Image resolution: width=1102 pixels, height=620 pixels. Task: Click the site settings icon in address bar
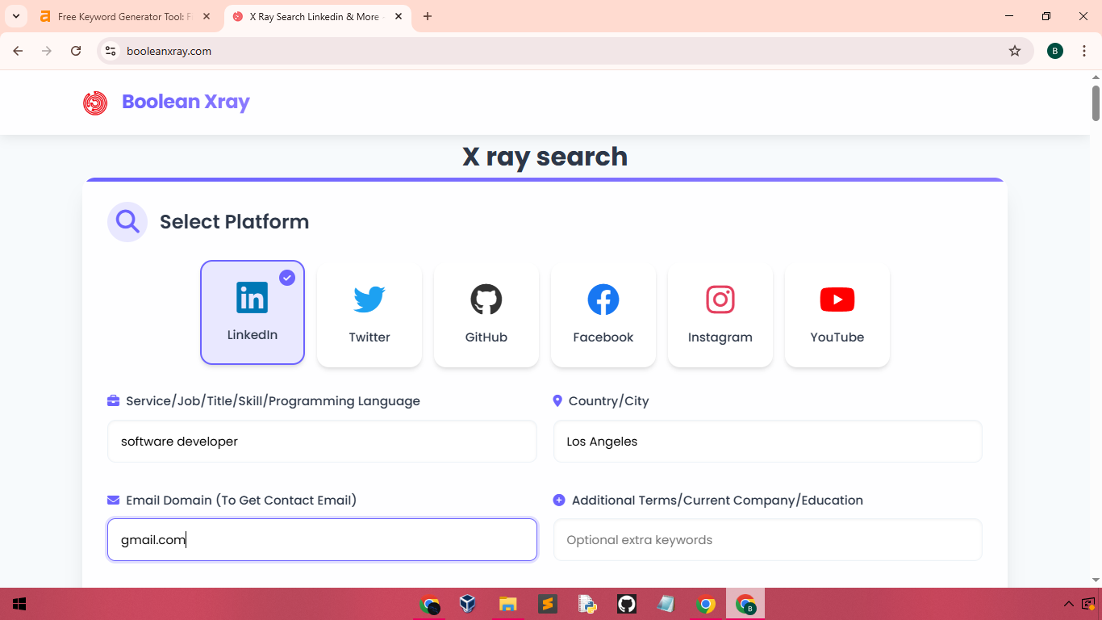coord(110,50)
